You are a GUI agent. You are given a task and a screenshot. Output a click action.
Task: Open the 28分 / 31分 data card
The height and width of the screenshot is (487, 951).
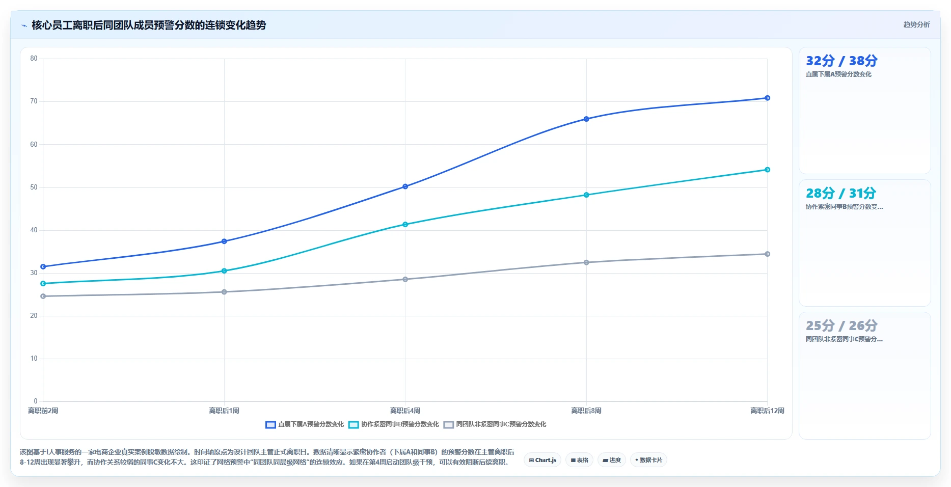pyautogui.click(x=864, y=243)
